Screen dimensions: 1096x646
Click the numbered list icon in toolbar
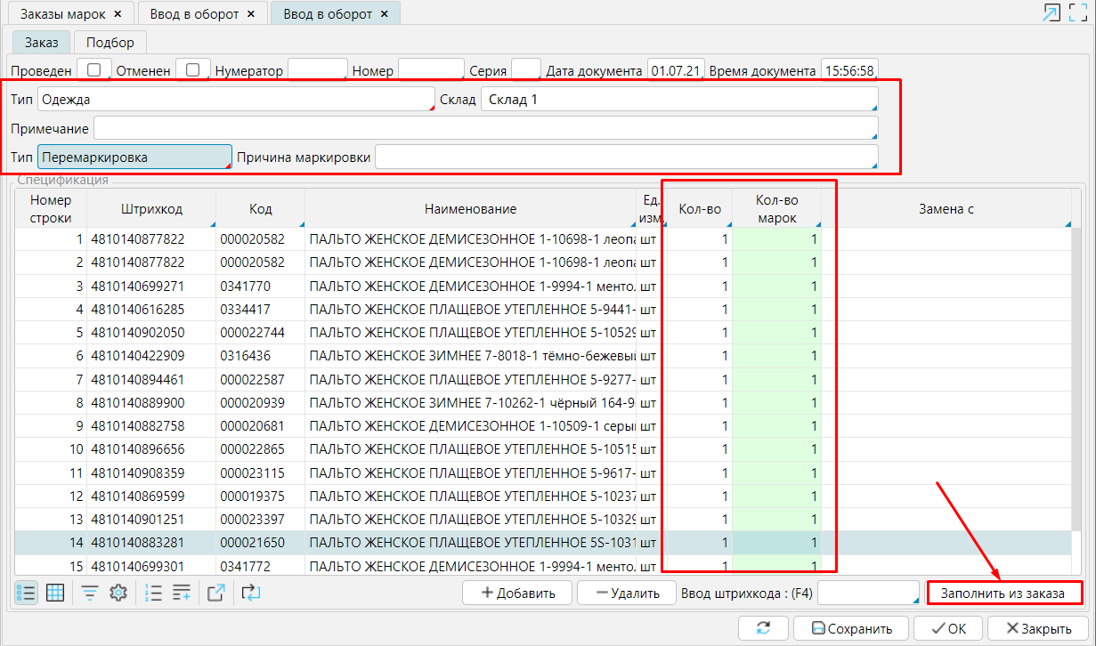click(x=153, y=594)
